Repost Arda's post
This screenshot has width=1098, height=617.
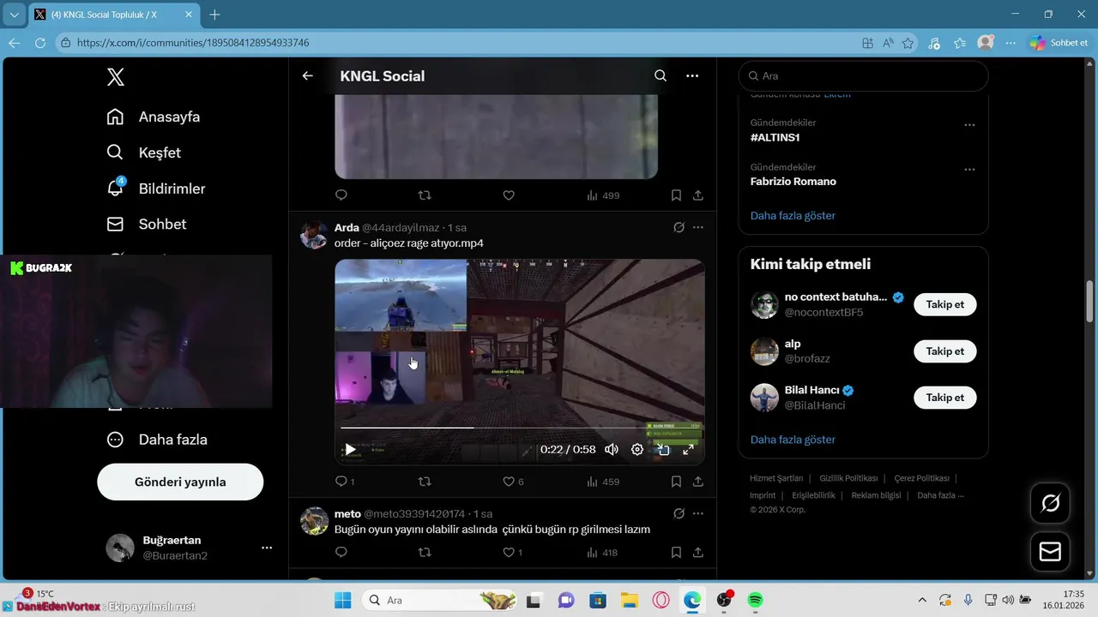point(424,482)
